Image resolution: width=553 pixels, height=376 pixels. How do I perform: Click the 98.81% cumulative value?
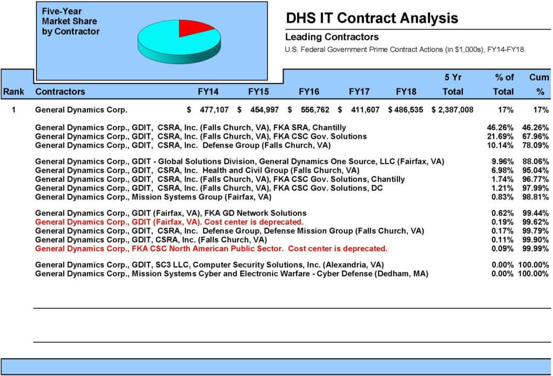tap(535, 197)
